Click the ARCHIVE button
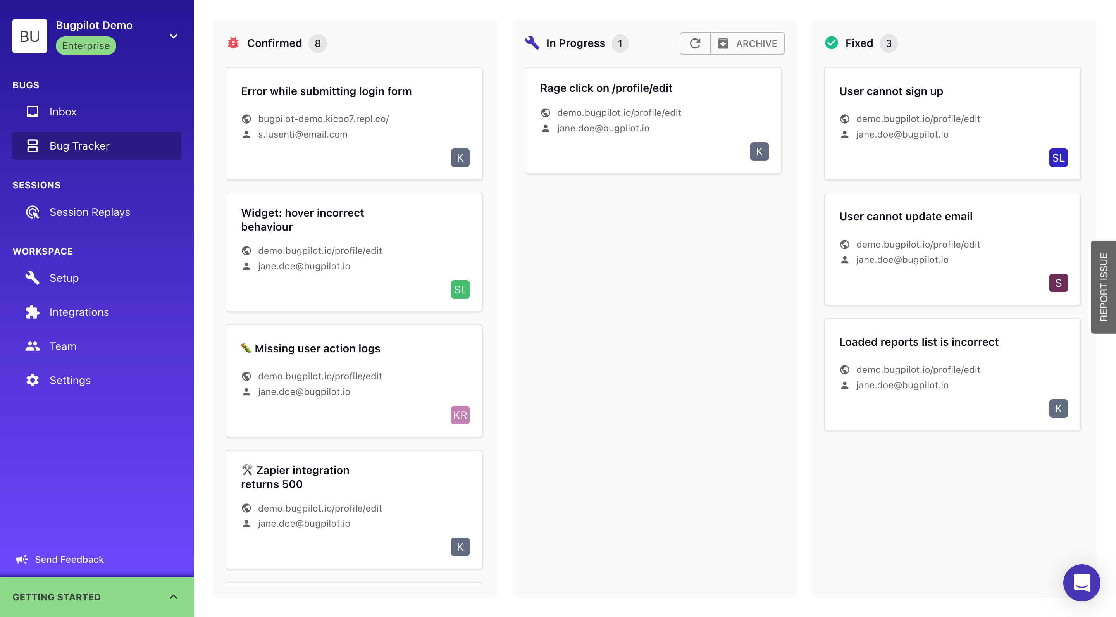The width and height of the screenshot is (1116, 617). pyautogui.click(x=747, y=43)
